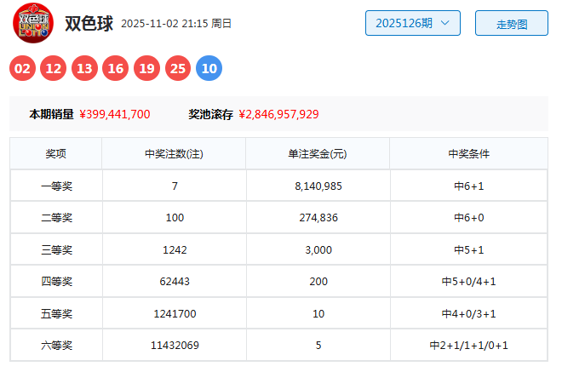This screenshot has height=372, width=562.
Task: Click the 双色球 lottery logo icon
Action: [x=32, y=23]
